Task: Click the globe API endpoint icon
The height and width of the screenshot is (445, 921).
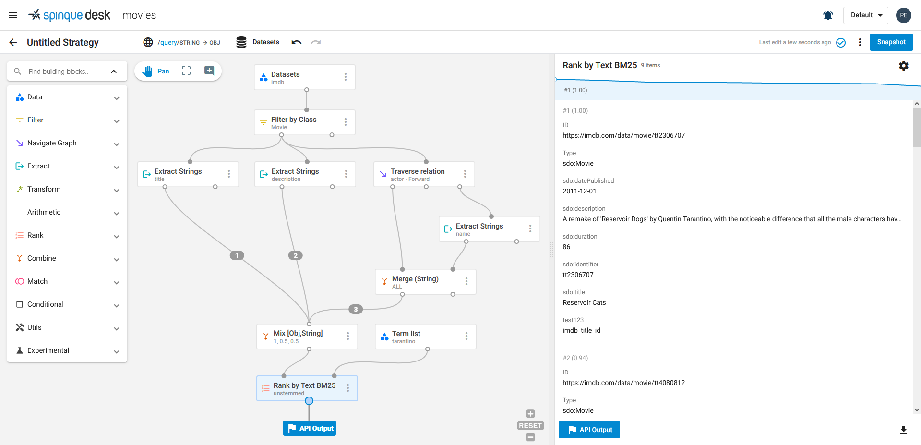Action: coord(148,42)
